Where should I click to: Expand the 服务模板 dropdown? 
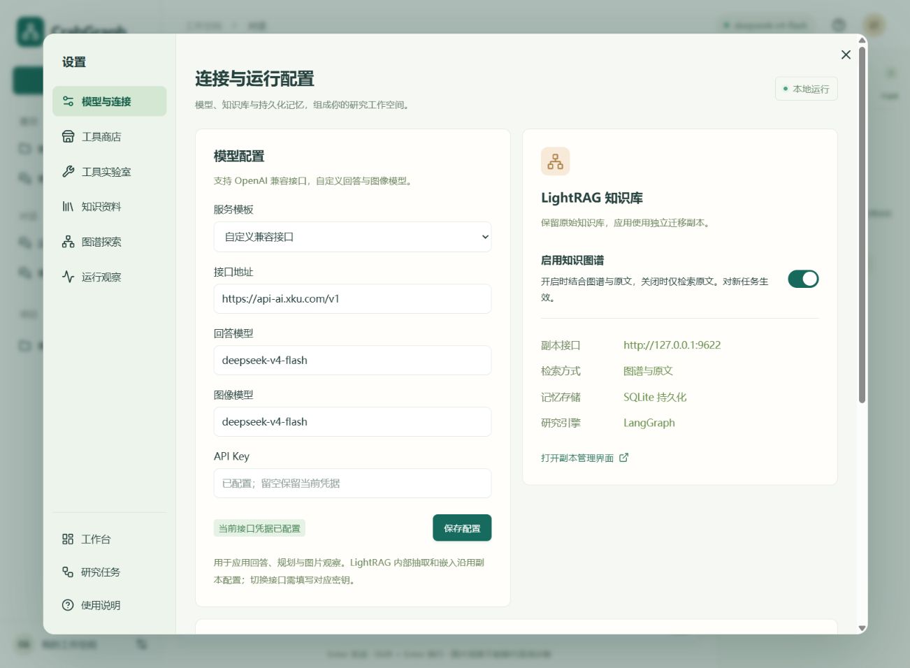tap(352, 237)
